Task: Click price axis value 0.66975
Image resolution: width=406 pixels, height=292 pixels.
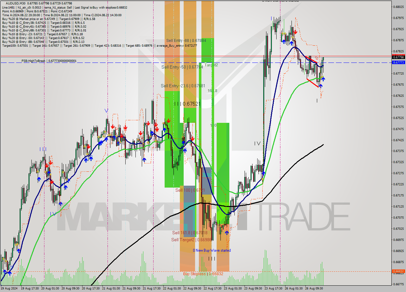Action: (x=398, y=240)
